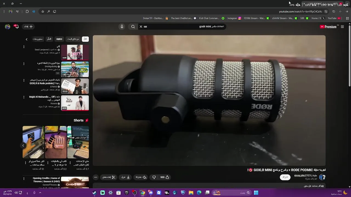Open options menu for Saad Lamjarred video
Screen dimensions: 351x197
coord(24,47)
